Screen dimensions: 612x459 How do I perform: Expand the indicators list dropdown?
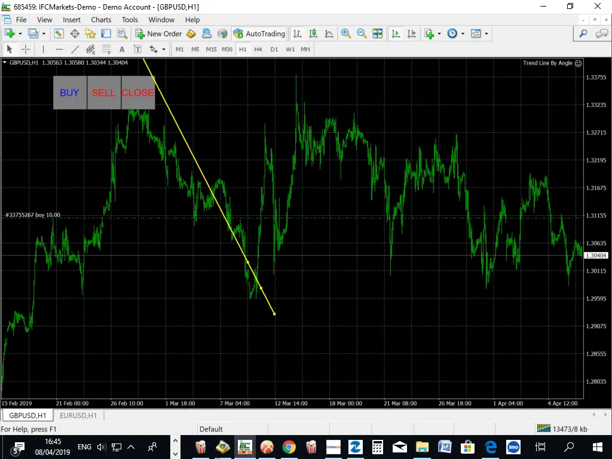pos(439,33)
